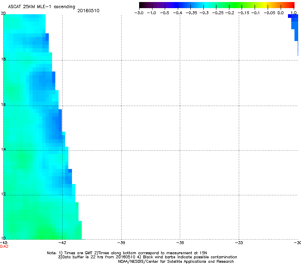
Task: Click the colorbar label -0.5
Action: [x=164, y=13]
